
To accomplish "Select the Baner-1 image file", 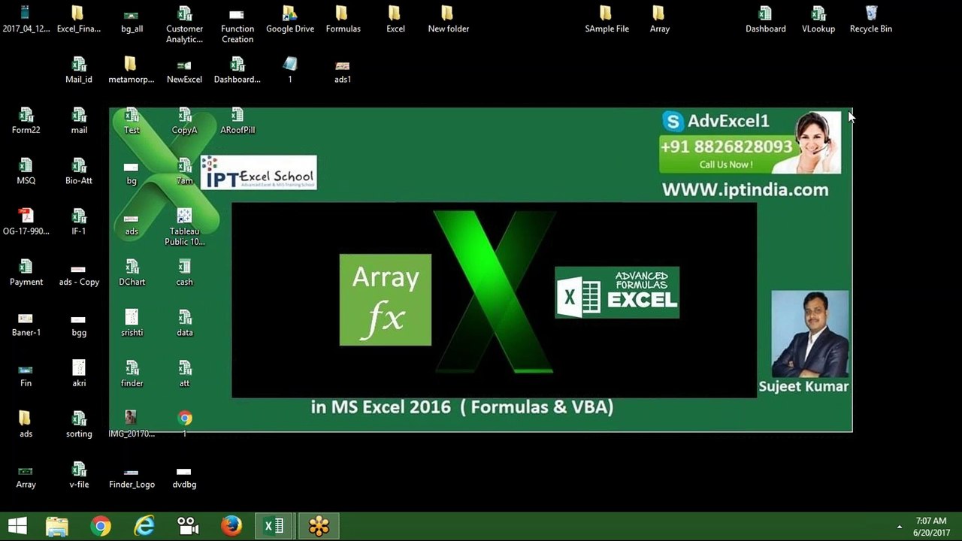I will click(26, 323).
